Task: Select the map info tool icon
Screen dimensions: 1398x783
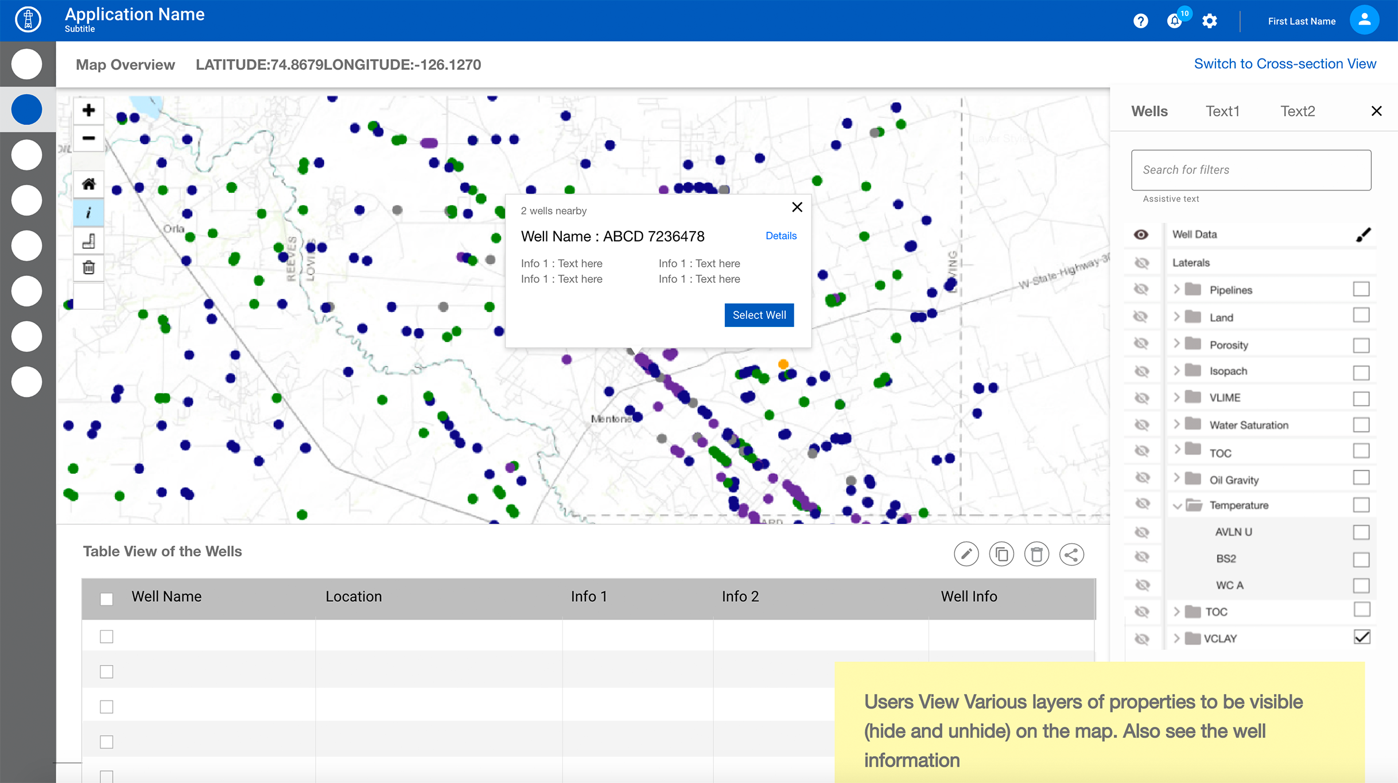Action: click(x=88, y=213)
